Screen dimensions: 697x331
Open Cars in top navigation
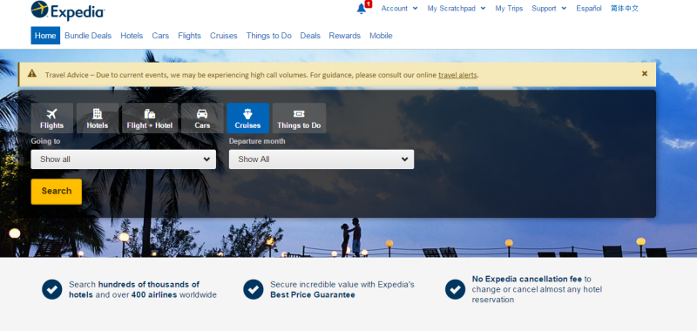click(x=160, y=36)
